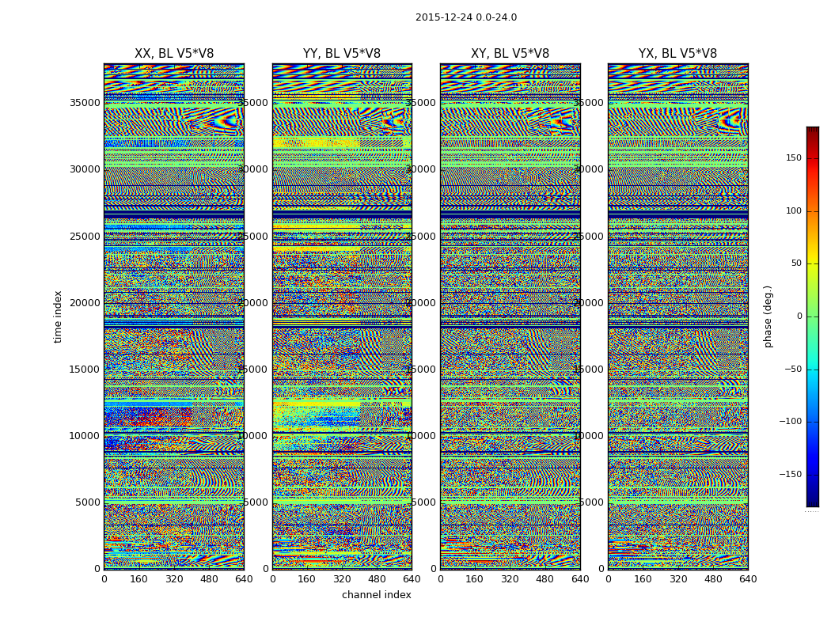Click inside the XX phase heatmap panel

(x=174, y=316)
